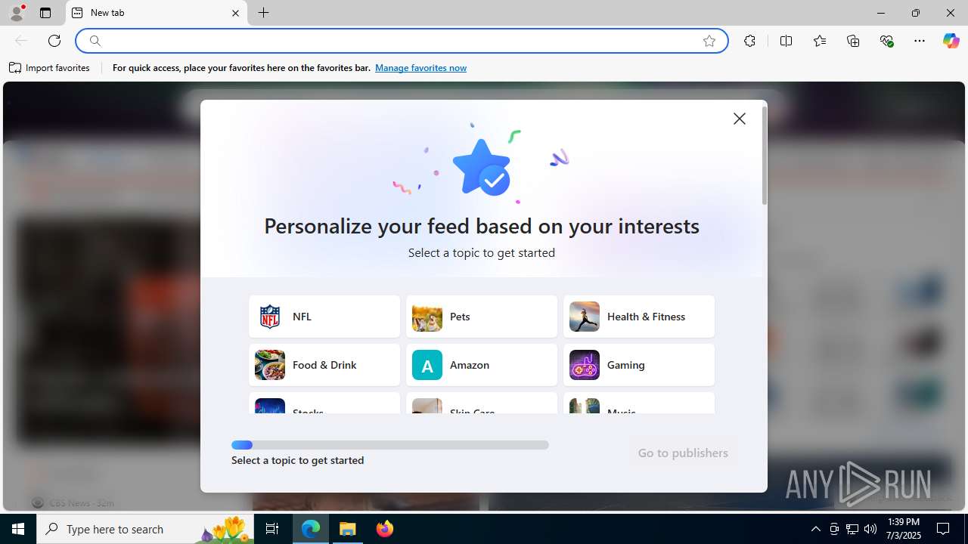968x544 pixels.
Task: Show hidden system tray icons
Action: [815, 529]
